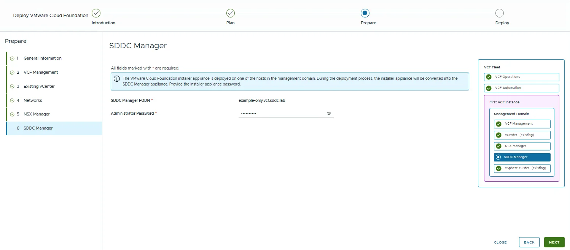
Task: Click the BACK button
Action: click(529, 242)
